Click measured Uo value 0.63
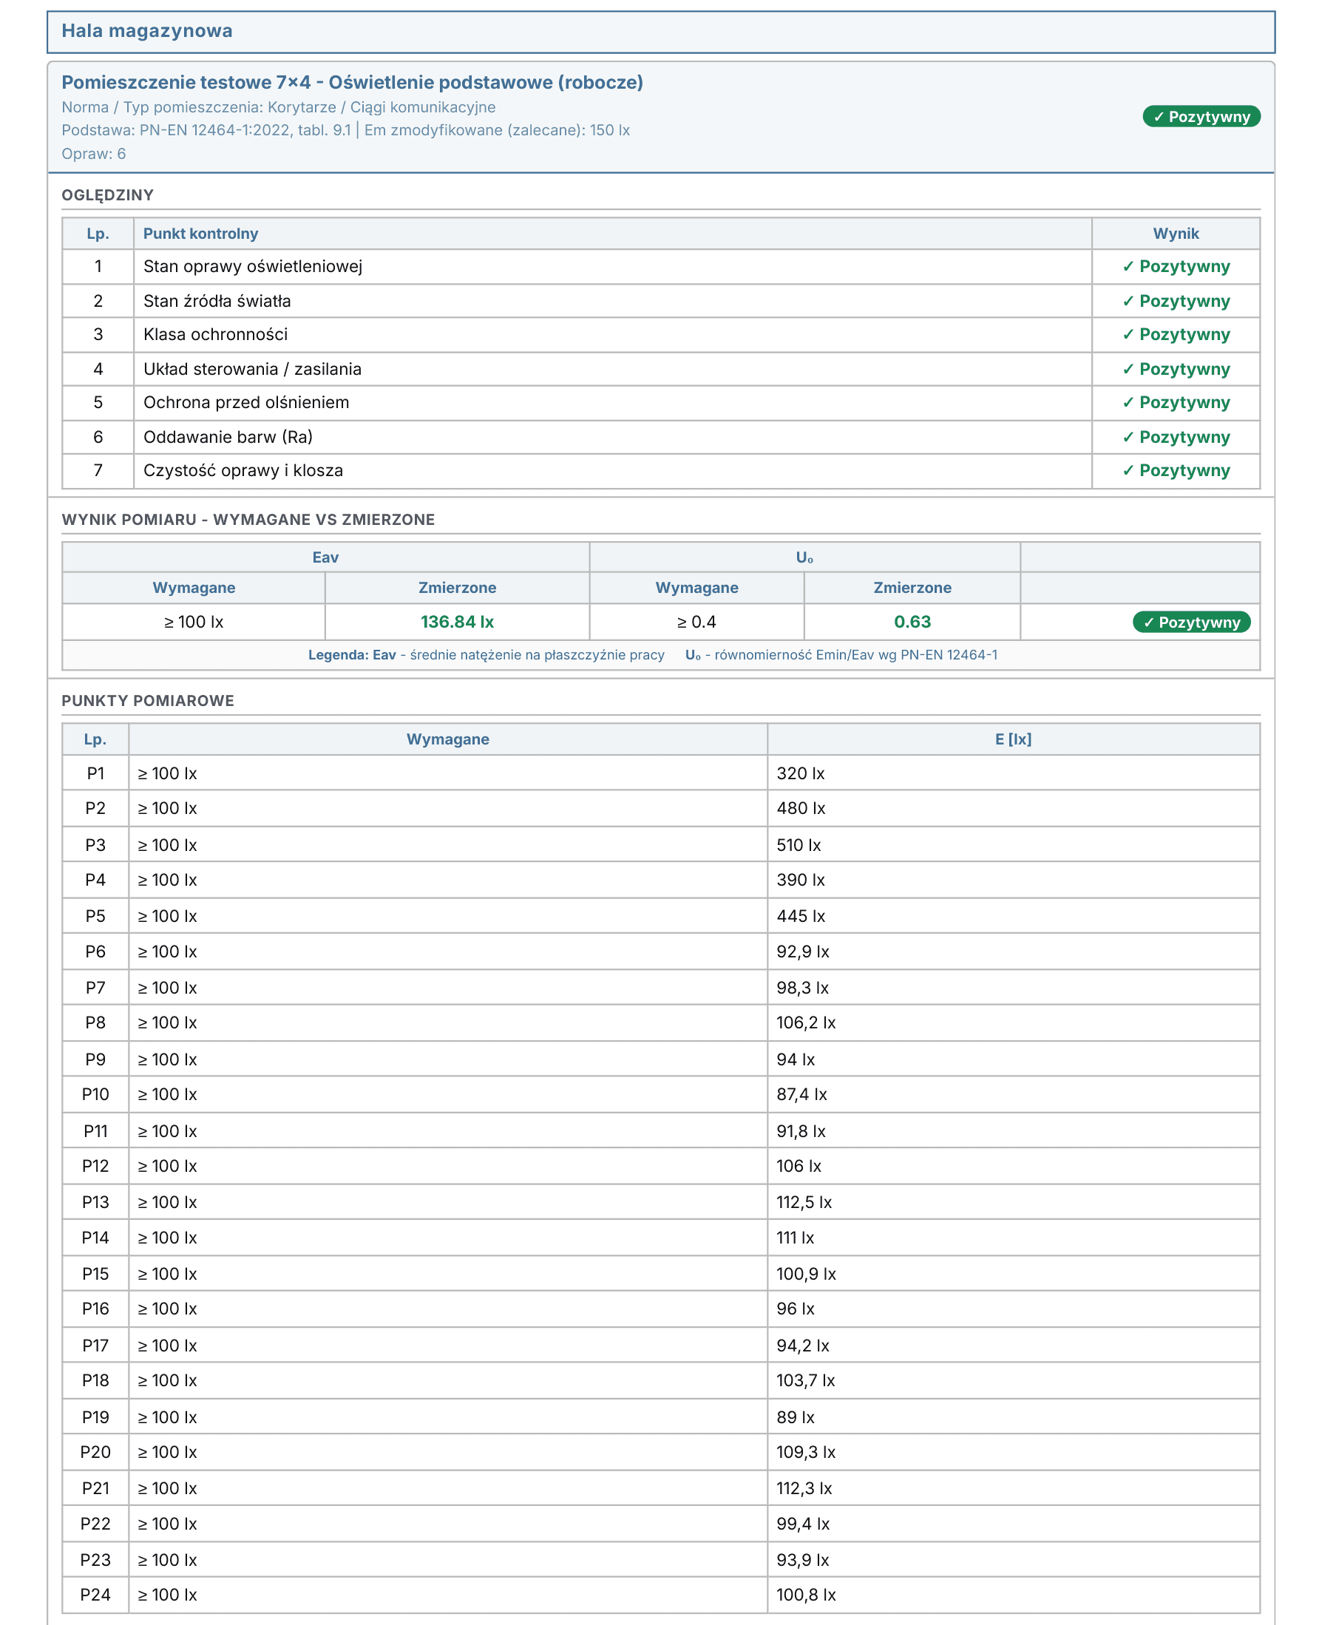Viewport: 1322px width, 1625px height. pos(912,622)
